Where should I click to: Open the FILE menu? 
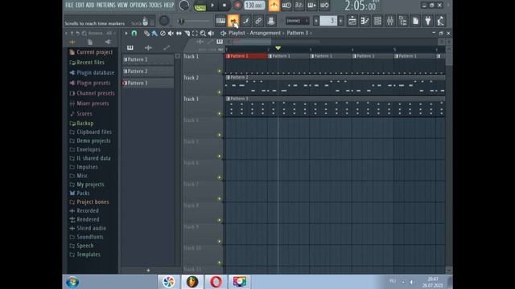[x=69, y=5]
